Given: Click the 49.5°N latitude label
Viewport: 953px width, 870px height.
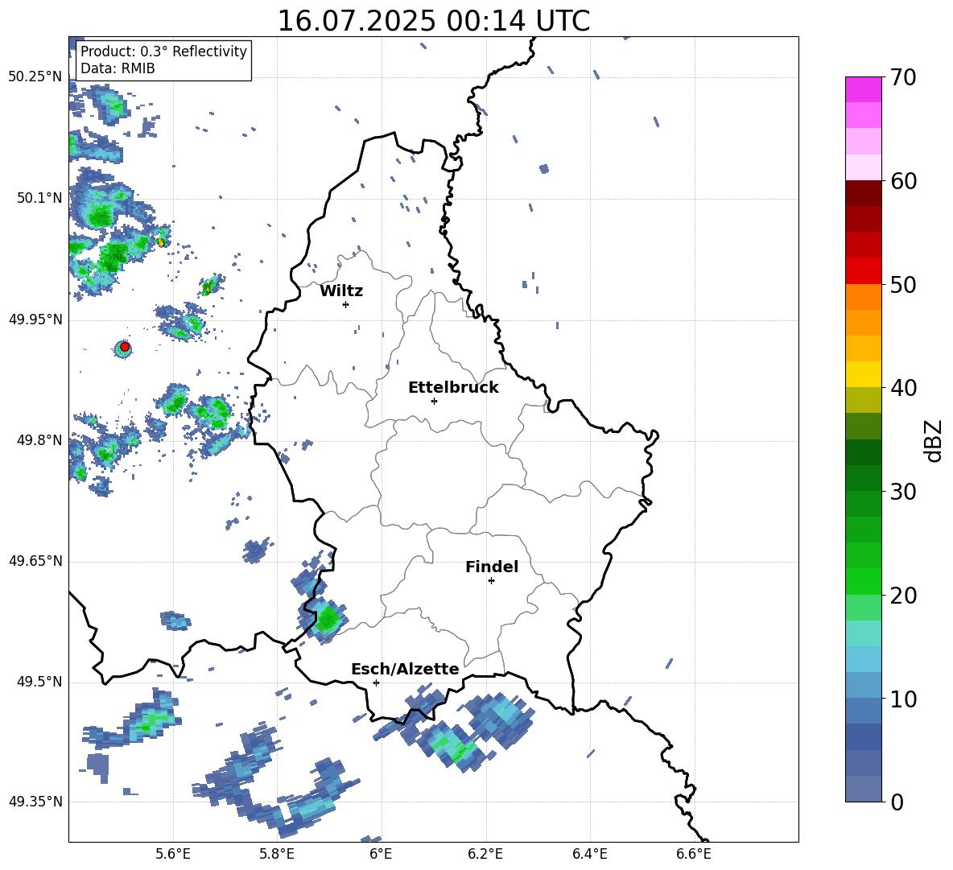Looking at the screenshot, I should click(x=39, y=682).
